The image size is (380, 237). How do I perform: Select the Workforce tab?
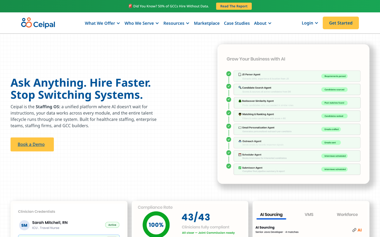tap(347, 215)
